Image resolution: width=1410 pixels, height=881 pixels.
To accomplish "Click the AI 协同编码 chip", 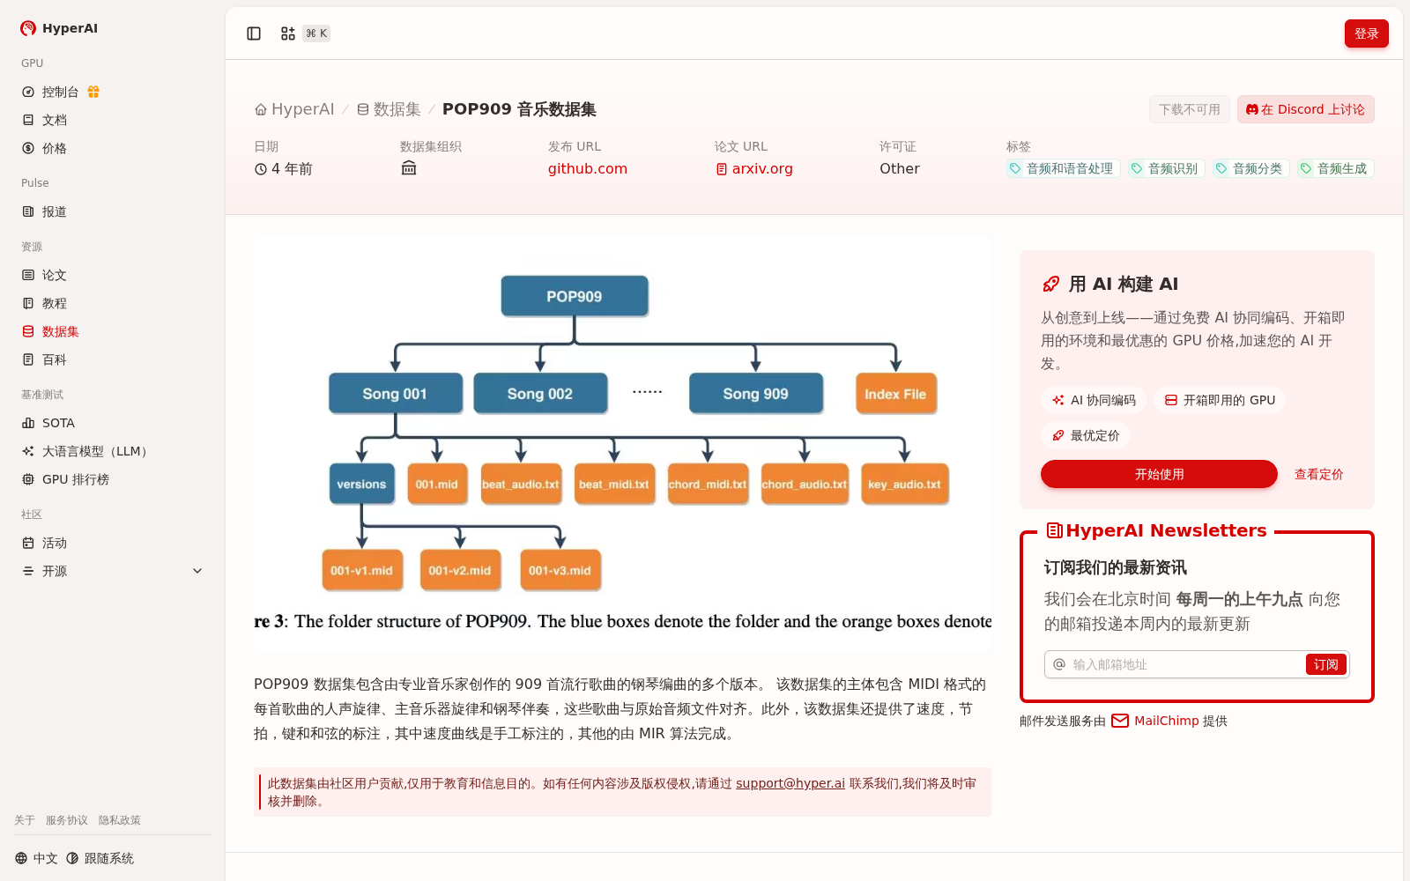I will pos(1094,400).
